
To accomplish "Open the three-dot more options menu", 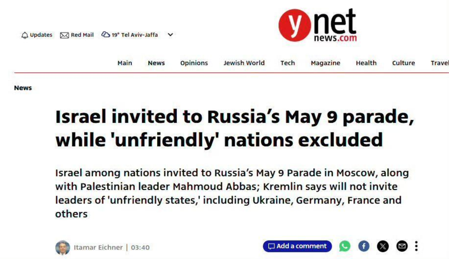I will (416, 246).
